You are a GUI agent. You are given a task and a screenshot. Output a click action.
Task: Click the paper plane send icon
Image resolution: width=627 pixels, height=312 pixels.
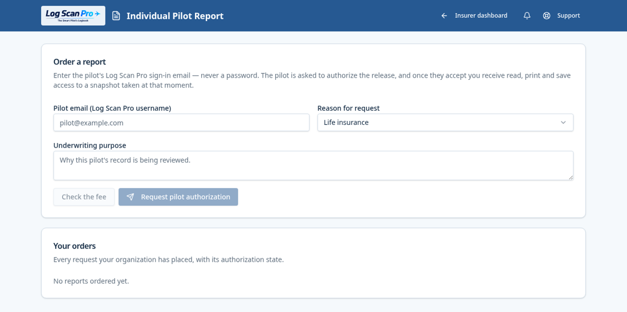131,197
